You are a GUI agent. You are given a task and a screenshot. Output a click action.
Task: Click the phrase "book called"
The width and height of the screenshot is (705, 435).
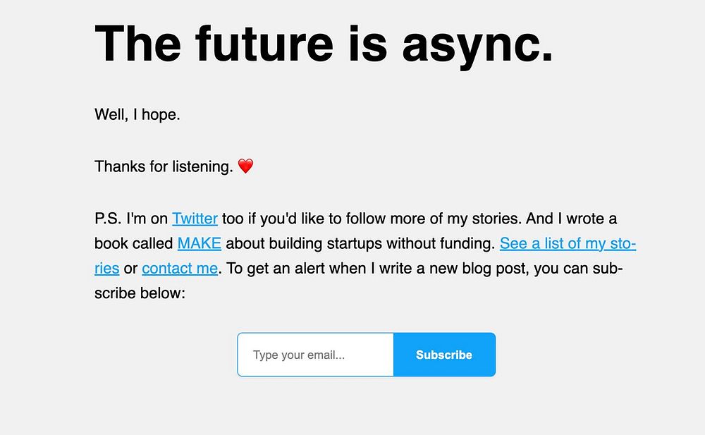point(133,243)
